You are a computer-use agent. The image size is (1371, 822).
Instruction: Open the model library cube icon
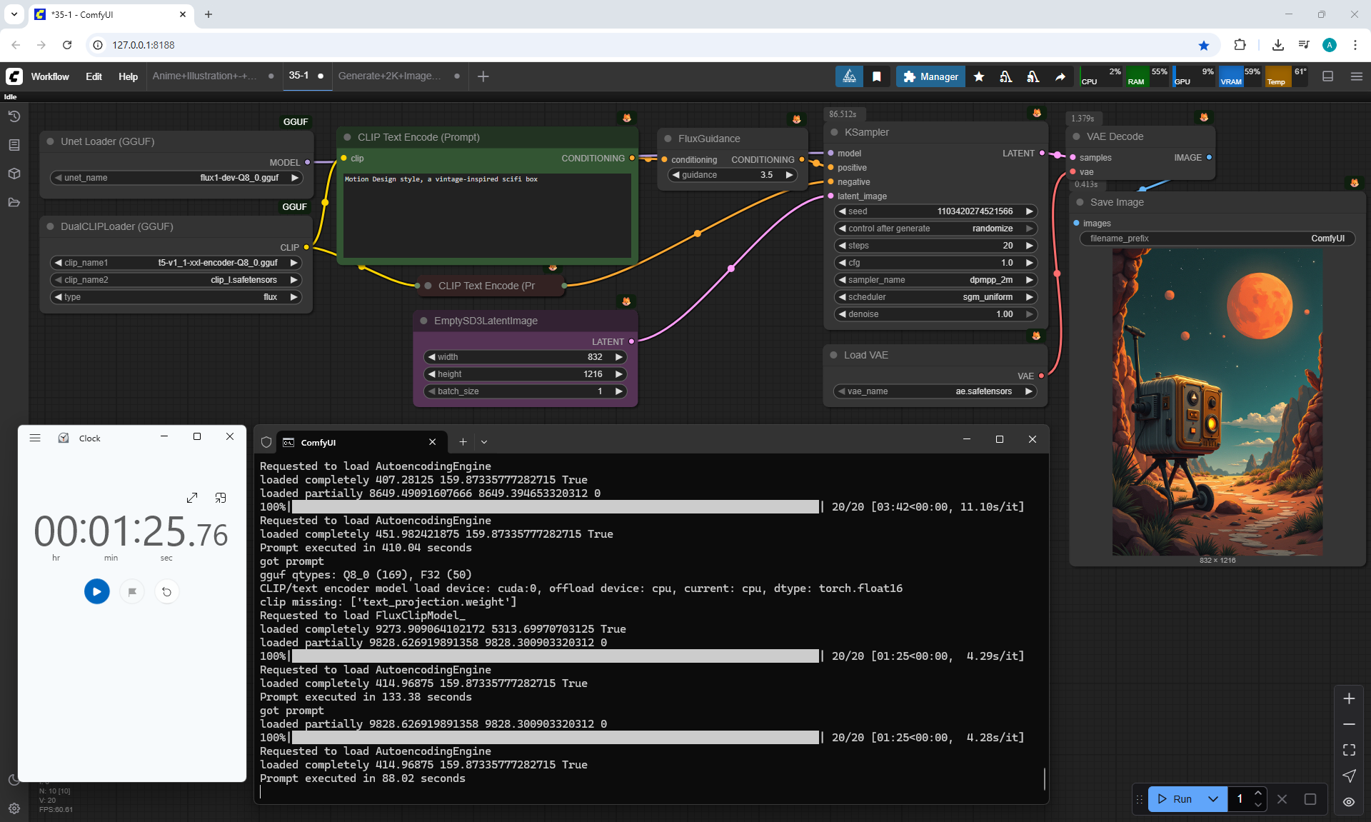pos(14,174)
